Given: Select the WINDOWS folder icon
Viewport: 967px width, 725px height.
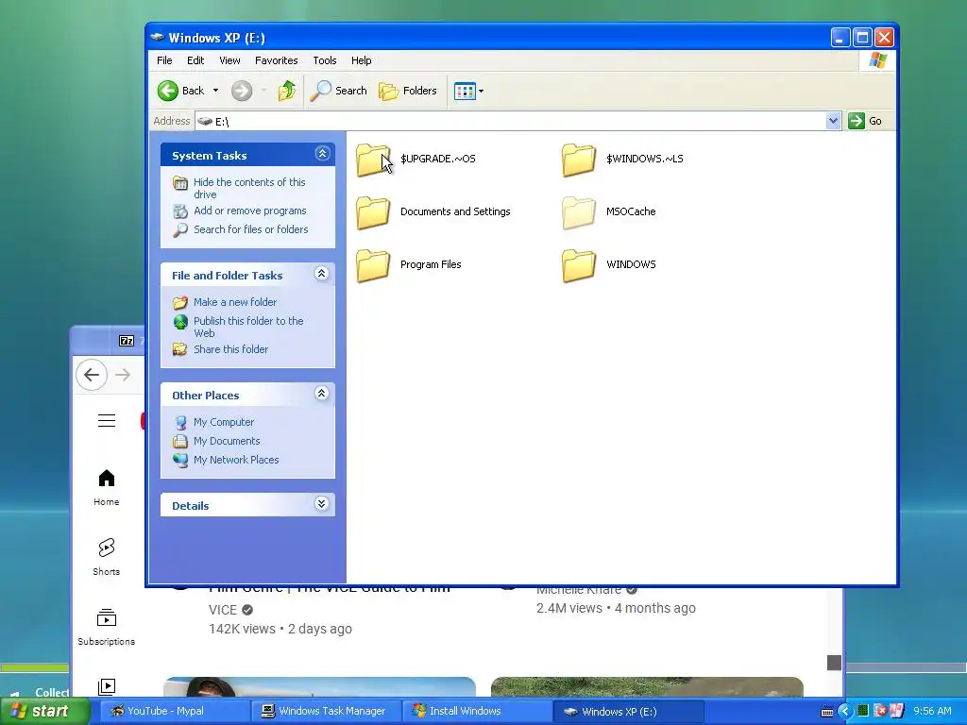Looking at the screenshot, I should 579,265.
